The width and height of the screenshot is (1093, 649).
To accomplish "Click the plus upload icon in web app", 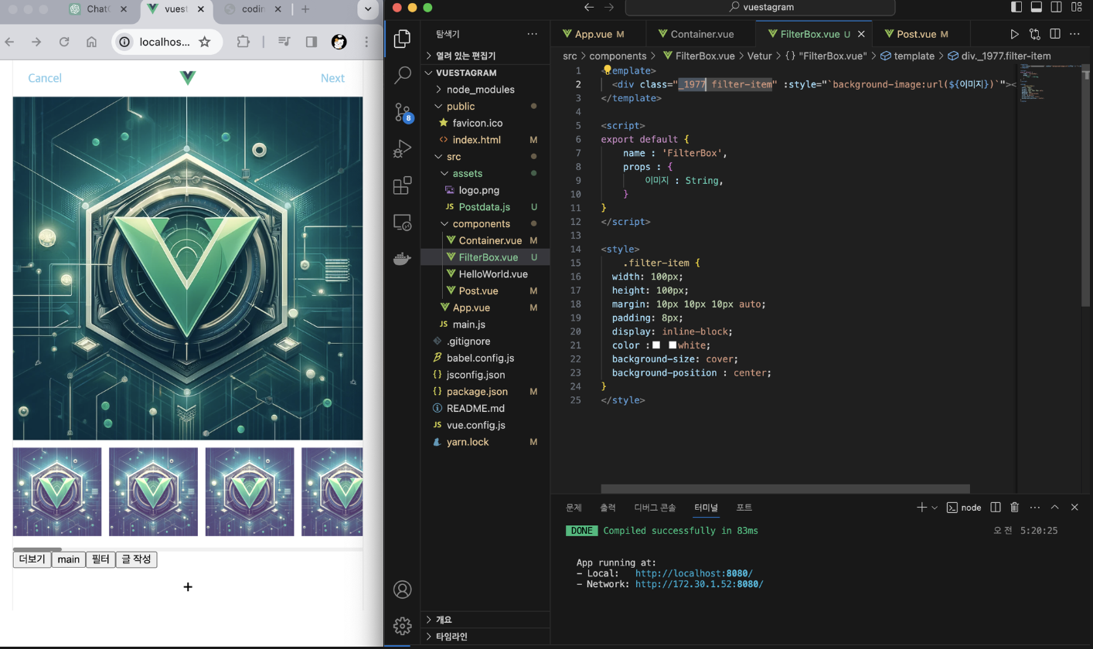I will click(188, 587).
